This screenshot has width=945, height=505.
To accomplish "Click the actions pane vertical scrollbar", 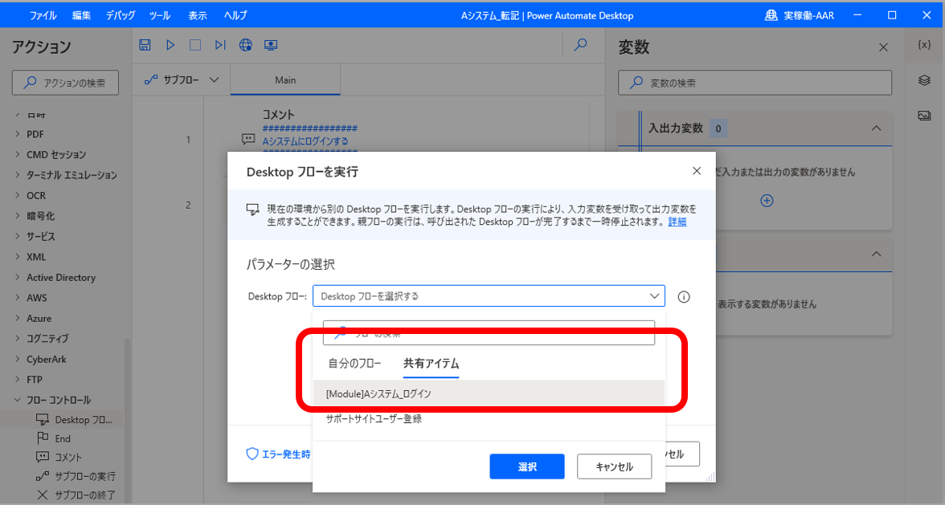I will [x=127, y=422].
